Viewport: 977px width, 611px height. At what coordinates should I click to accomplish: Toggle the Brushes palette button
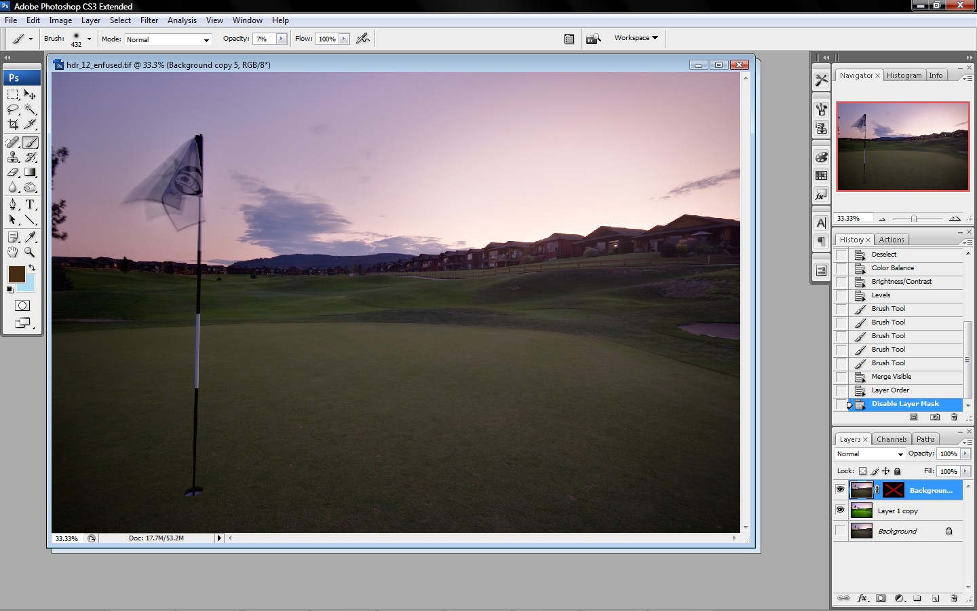point(569,39)
